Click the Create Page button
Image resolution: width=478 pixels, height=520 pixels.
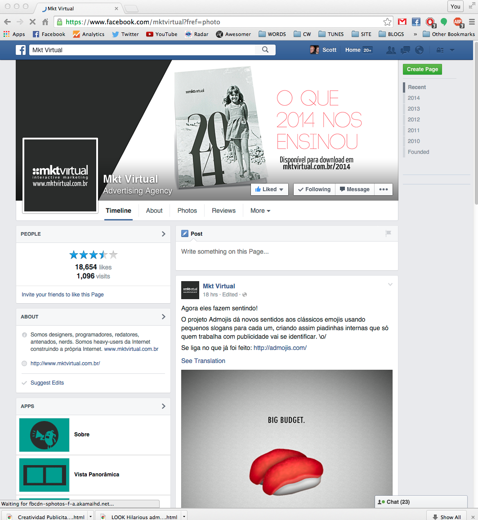(422, 69)
